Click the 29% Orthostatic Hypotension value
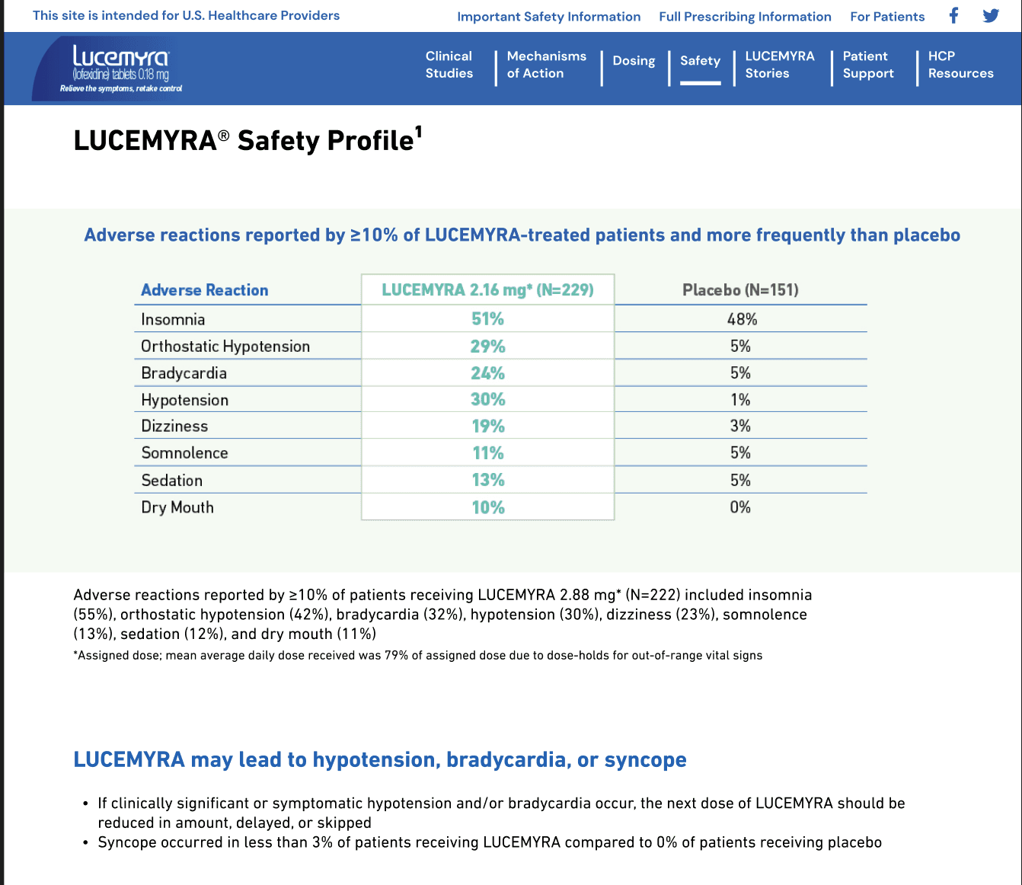1022x885 pixels. click(487, 347)
